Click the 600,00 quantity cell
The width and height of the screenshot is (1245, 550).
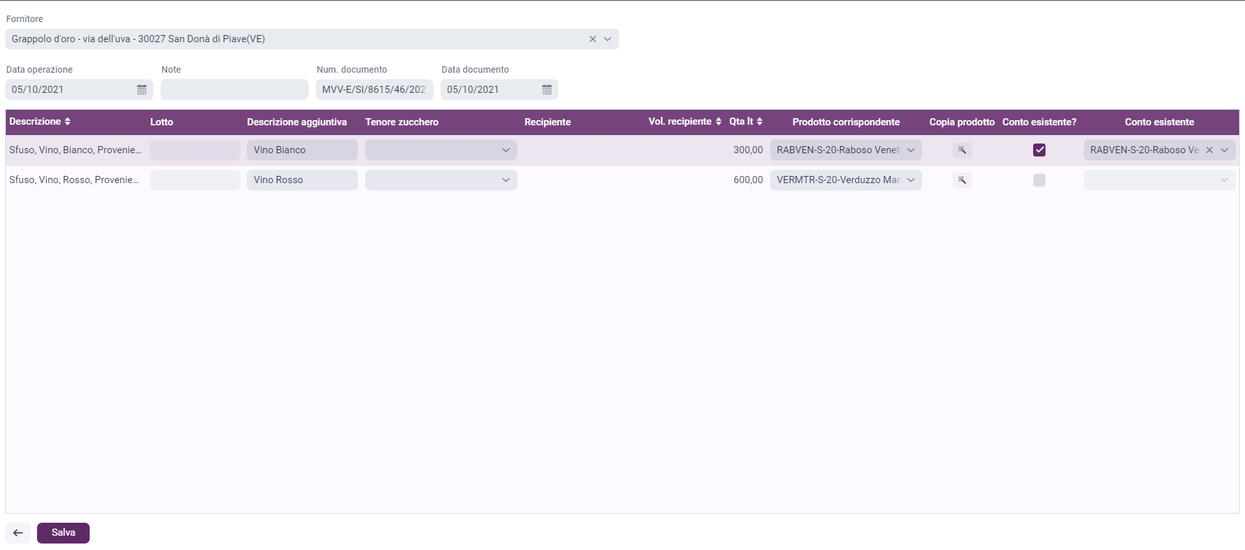point(748,180)
